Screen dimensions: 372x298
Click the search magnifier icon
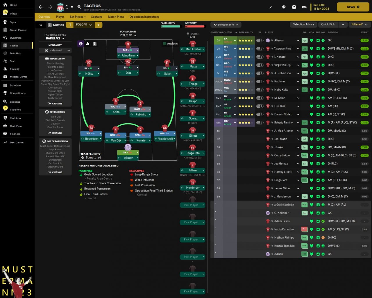click(x=79, y=7)
